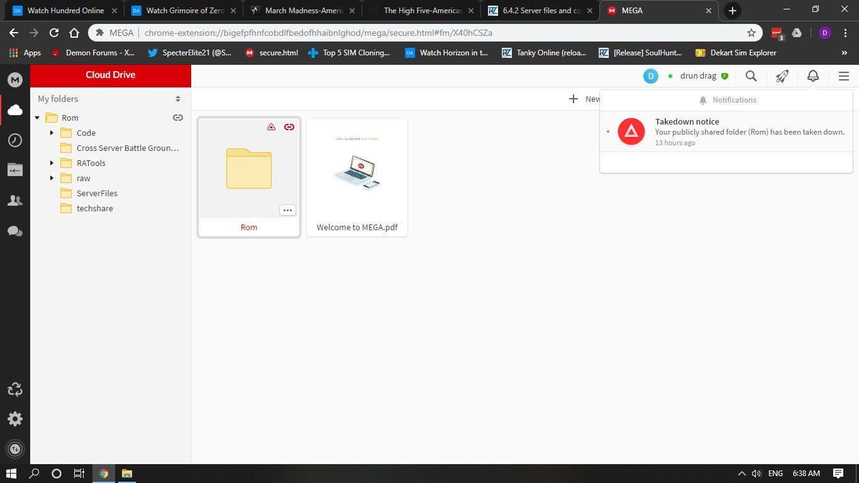Viewport: 859px width, 483px height.
Task: Expand the Code folder arrow
Action: coord(52,133)
